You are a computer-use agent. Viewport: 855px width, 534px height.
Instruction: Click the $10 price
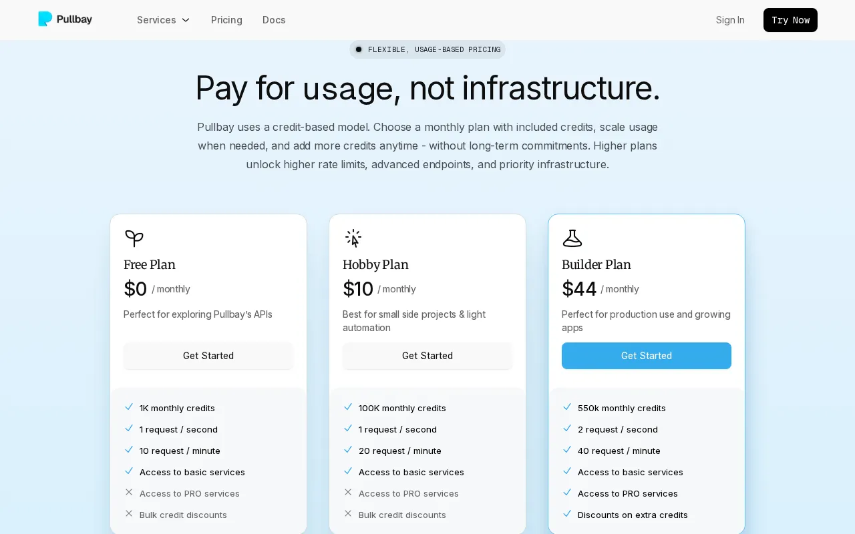(x=358, y=289)
